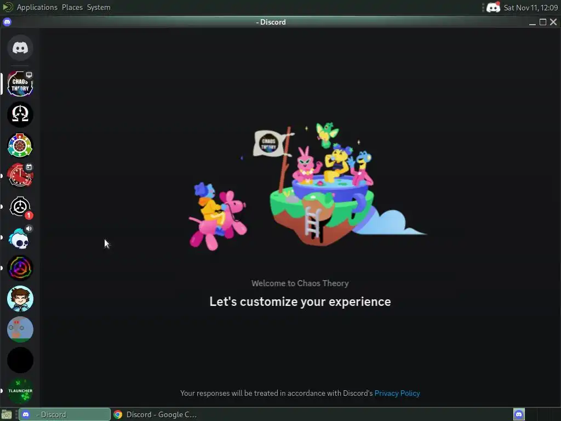Select the Chaos Theory server icon
The height and width of the screenshot is (421, 561).
(20, 84)
